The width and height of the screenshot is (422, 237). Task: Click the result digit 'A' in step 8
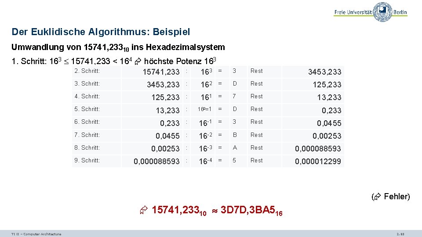click(235, 147)
